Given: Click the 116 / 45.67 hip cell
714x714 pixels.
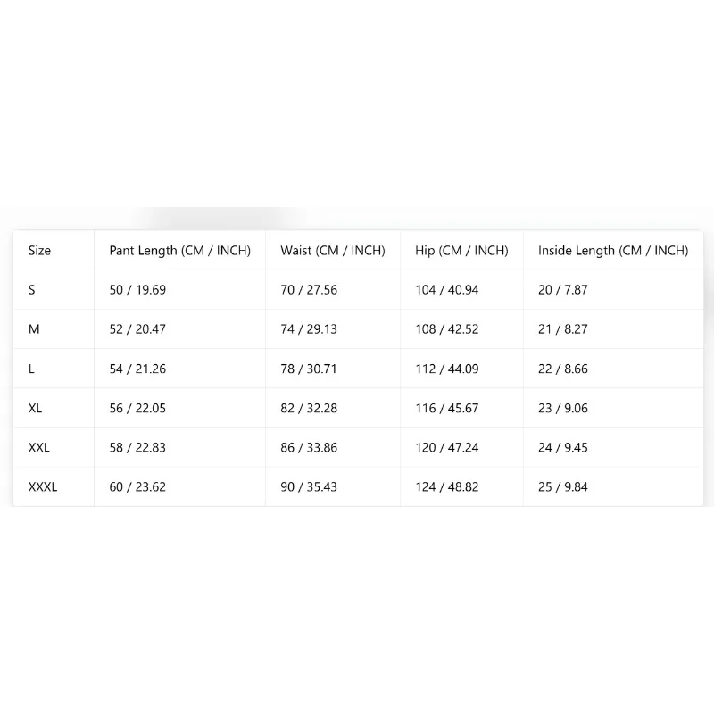Looking at the screenshot, I should coord(447,408).
